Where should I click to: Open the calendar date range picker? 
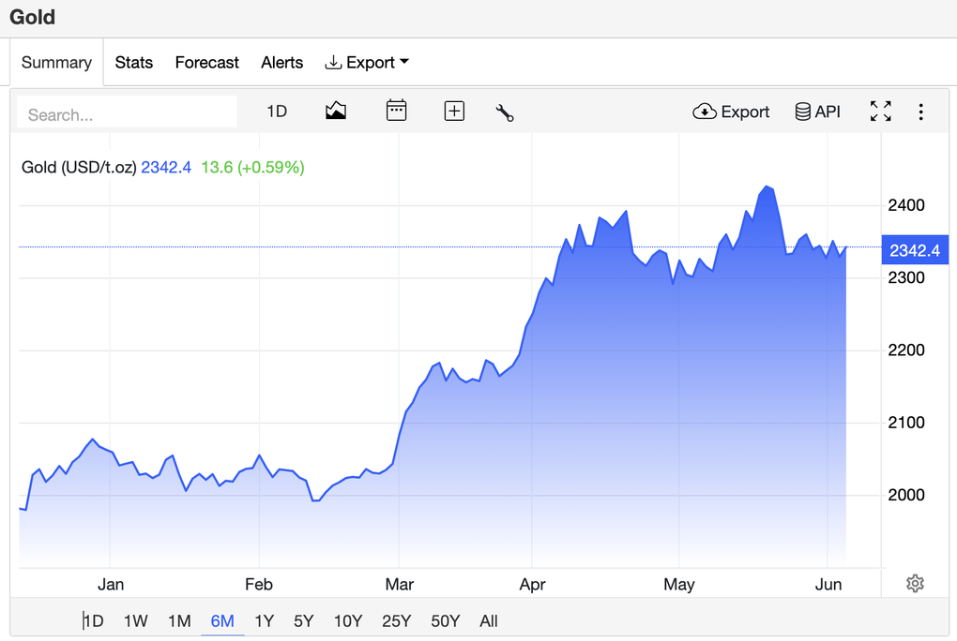click(397, 112)
